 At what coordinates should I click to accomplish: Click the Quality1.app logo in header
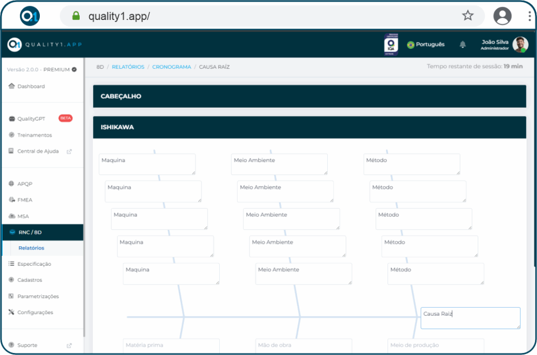45,45
